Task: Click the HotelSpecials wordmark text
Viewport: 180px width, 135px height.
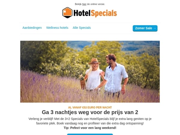Action: [95, 13]
